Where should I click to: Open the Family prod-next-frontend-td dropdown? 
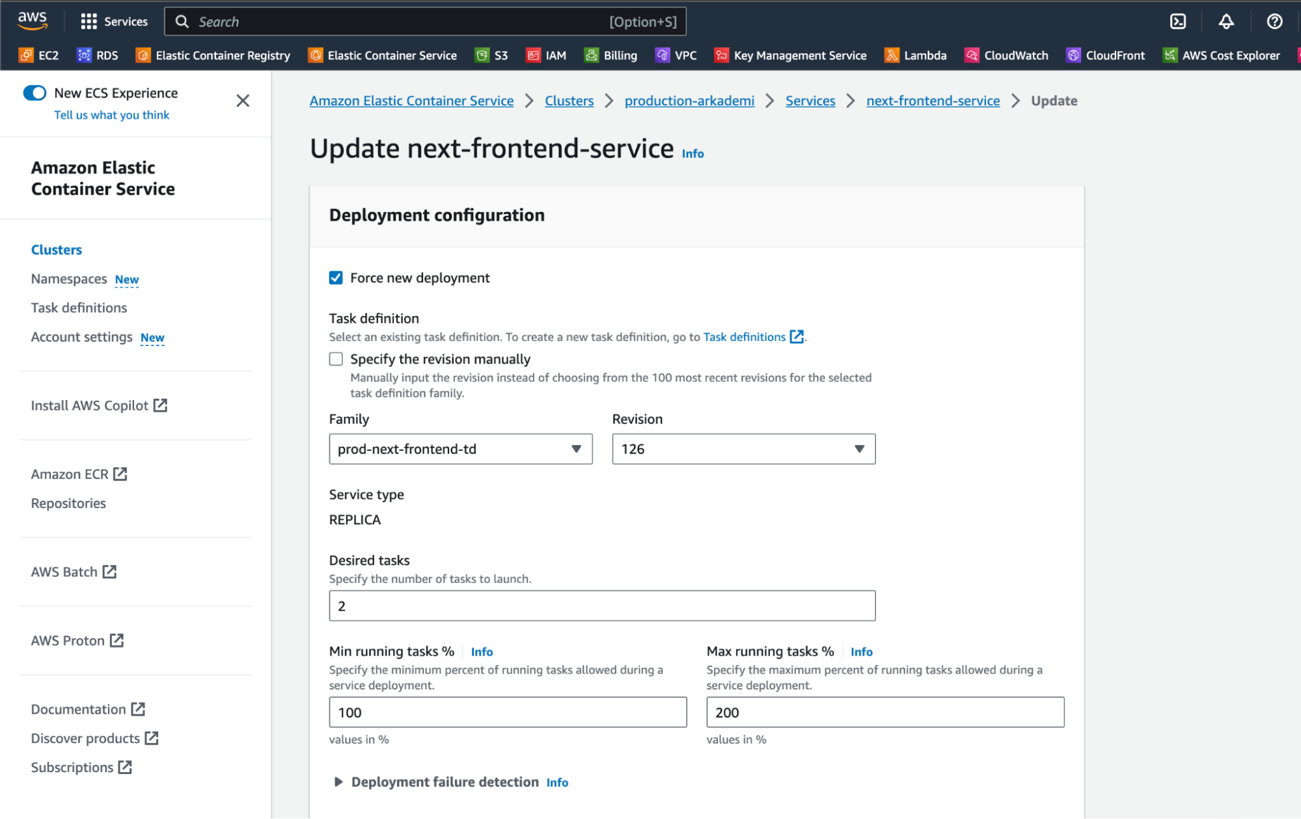(460, 449)
